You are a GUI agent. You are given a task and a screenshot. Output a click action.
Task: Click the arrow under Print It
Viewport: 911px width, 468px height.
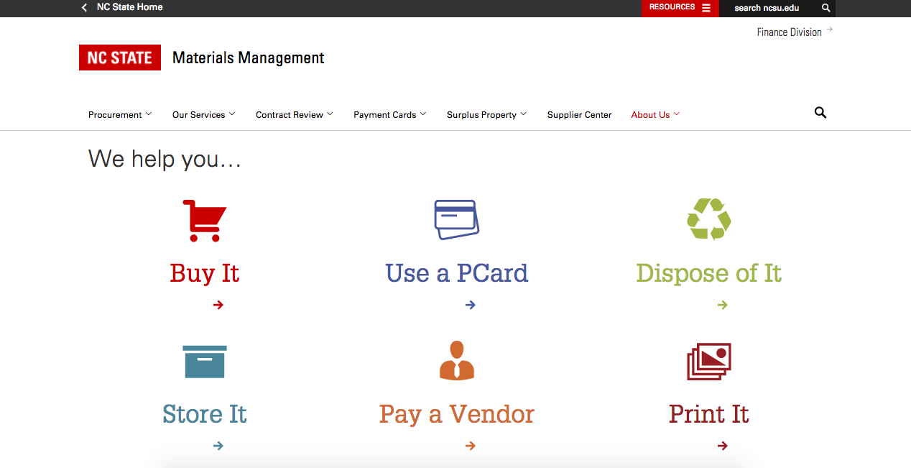pyautogui.click(x=723, y=446)
